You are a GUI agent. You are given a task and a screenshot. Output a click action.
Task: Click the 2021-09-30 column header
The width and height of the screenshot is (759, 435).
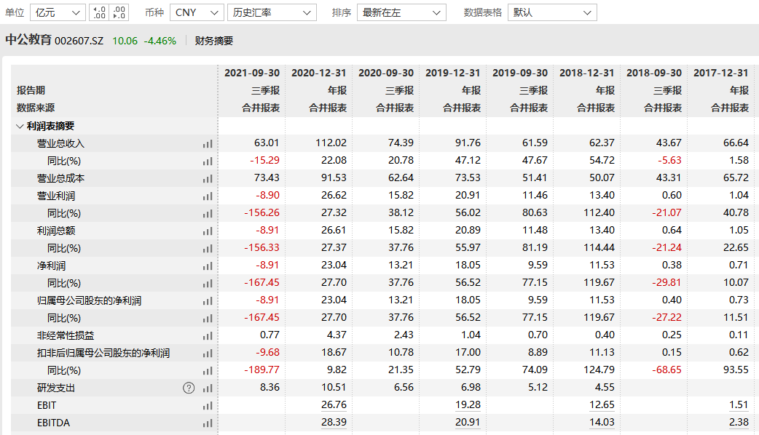tap(251, 73)
